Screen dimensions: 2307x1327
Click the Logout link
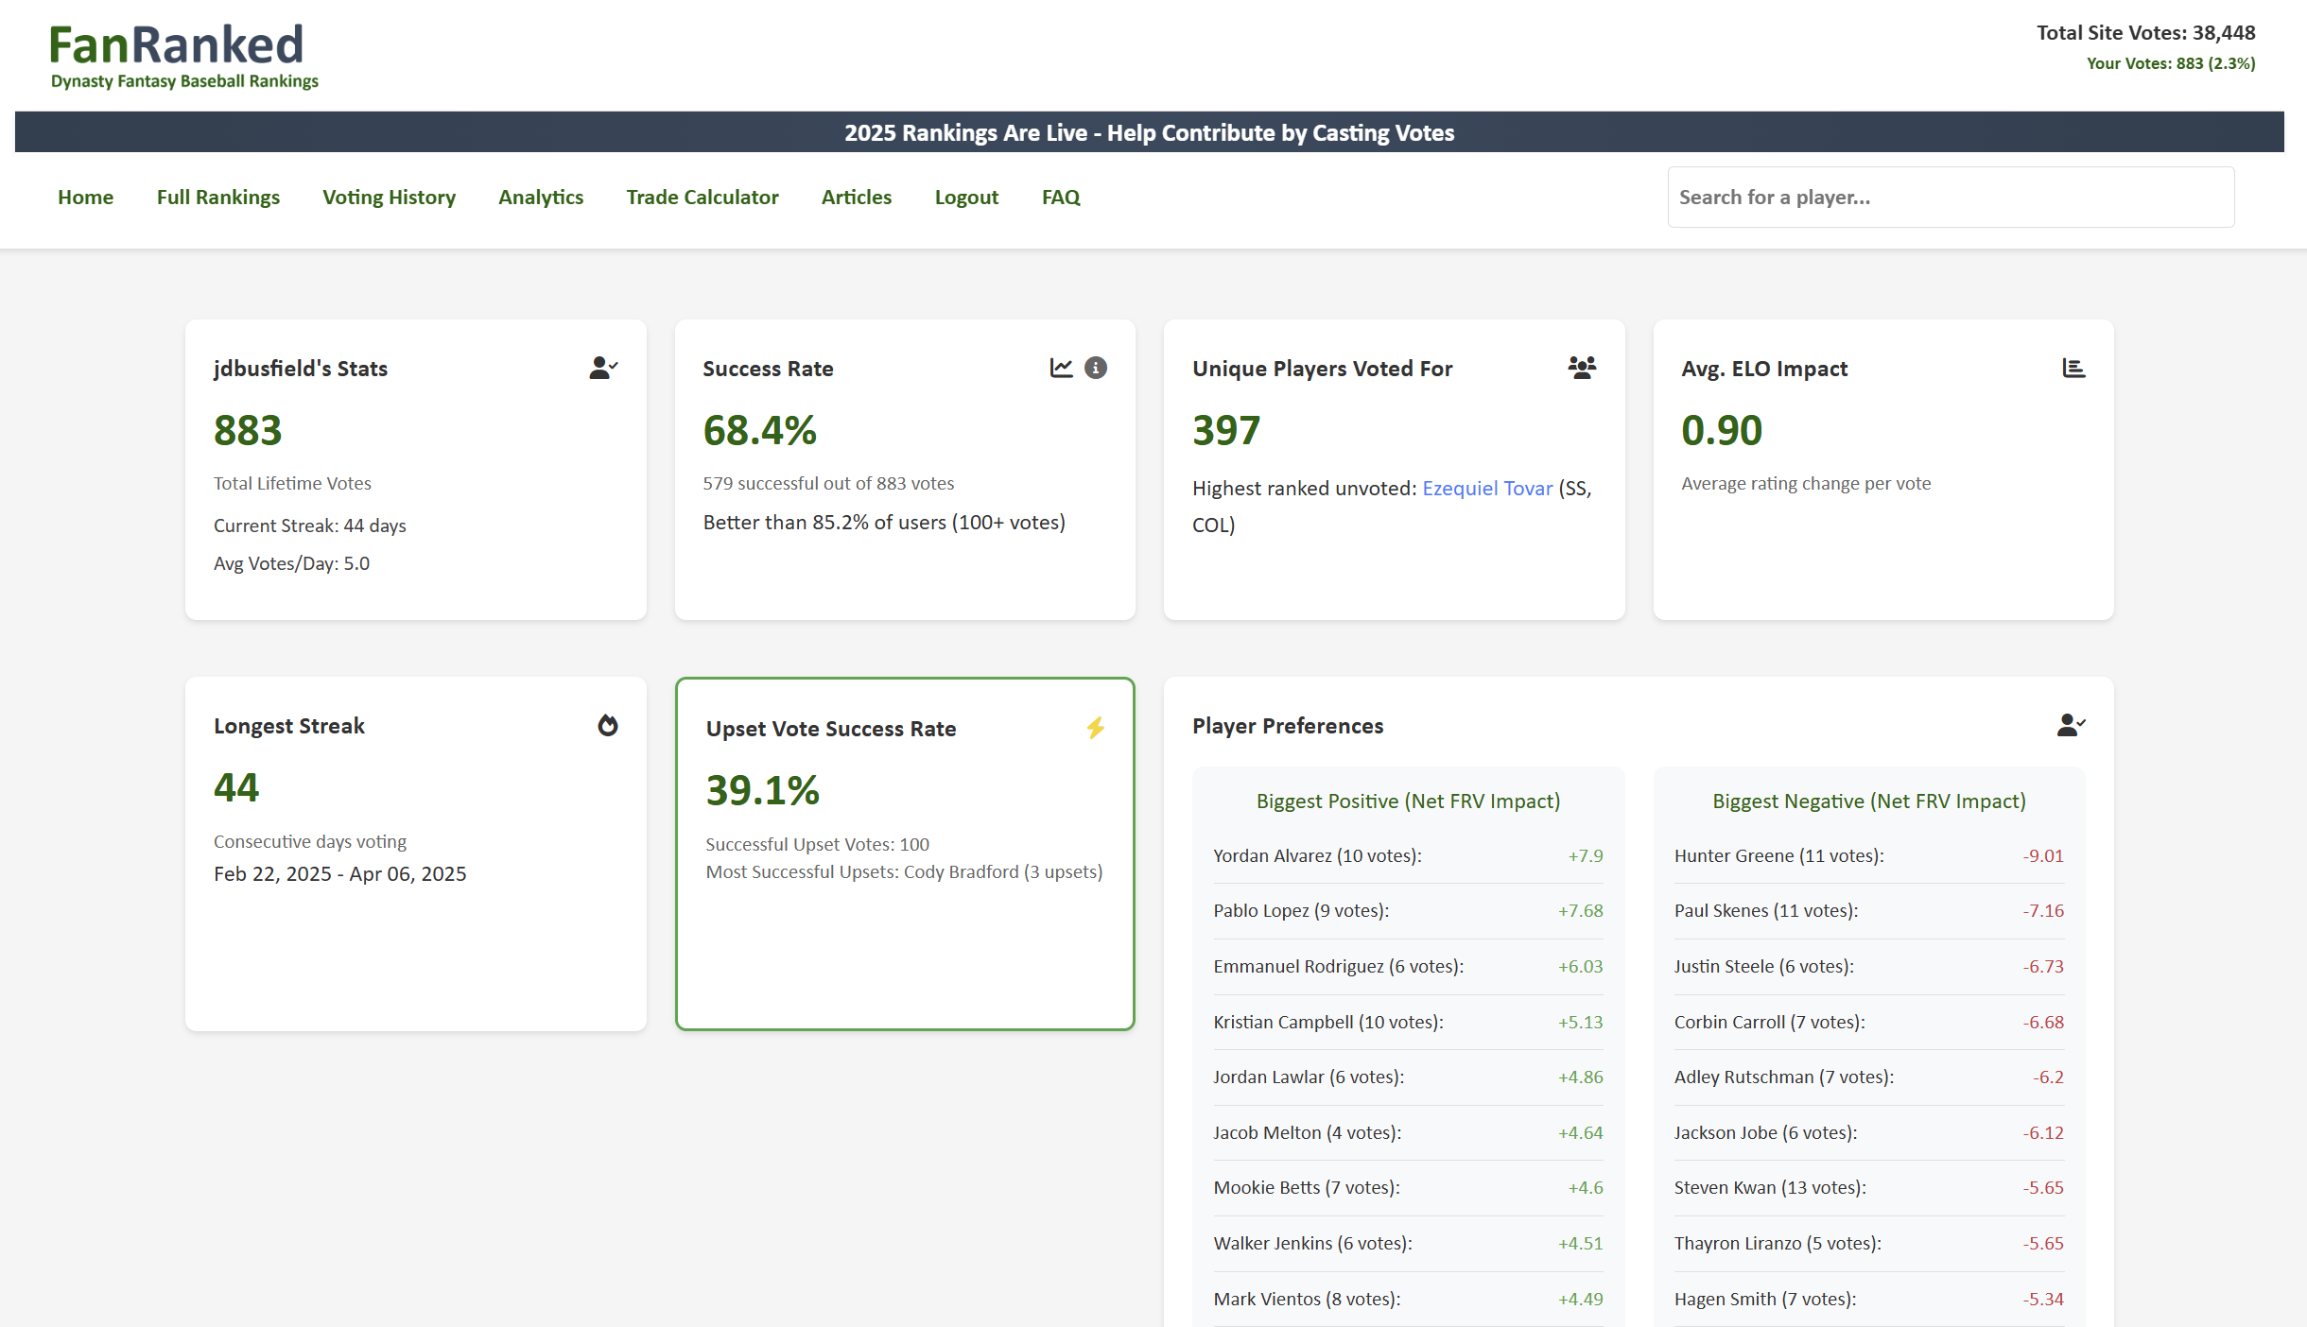966,197
